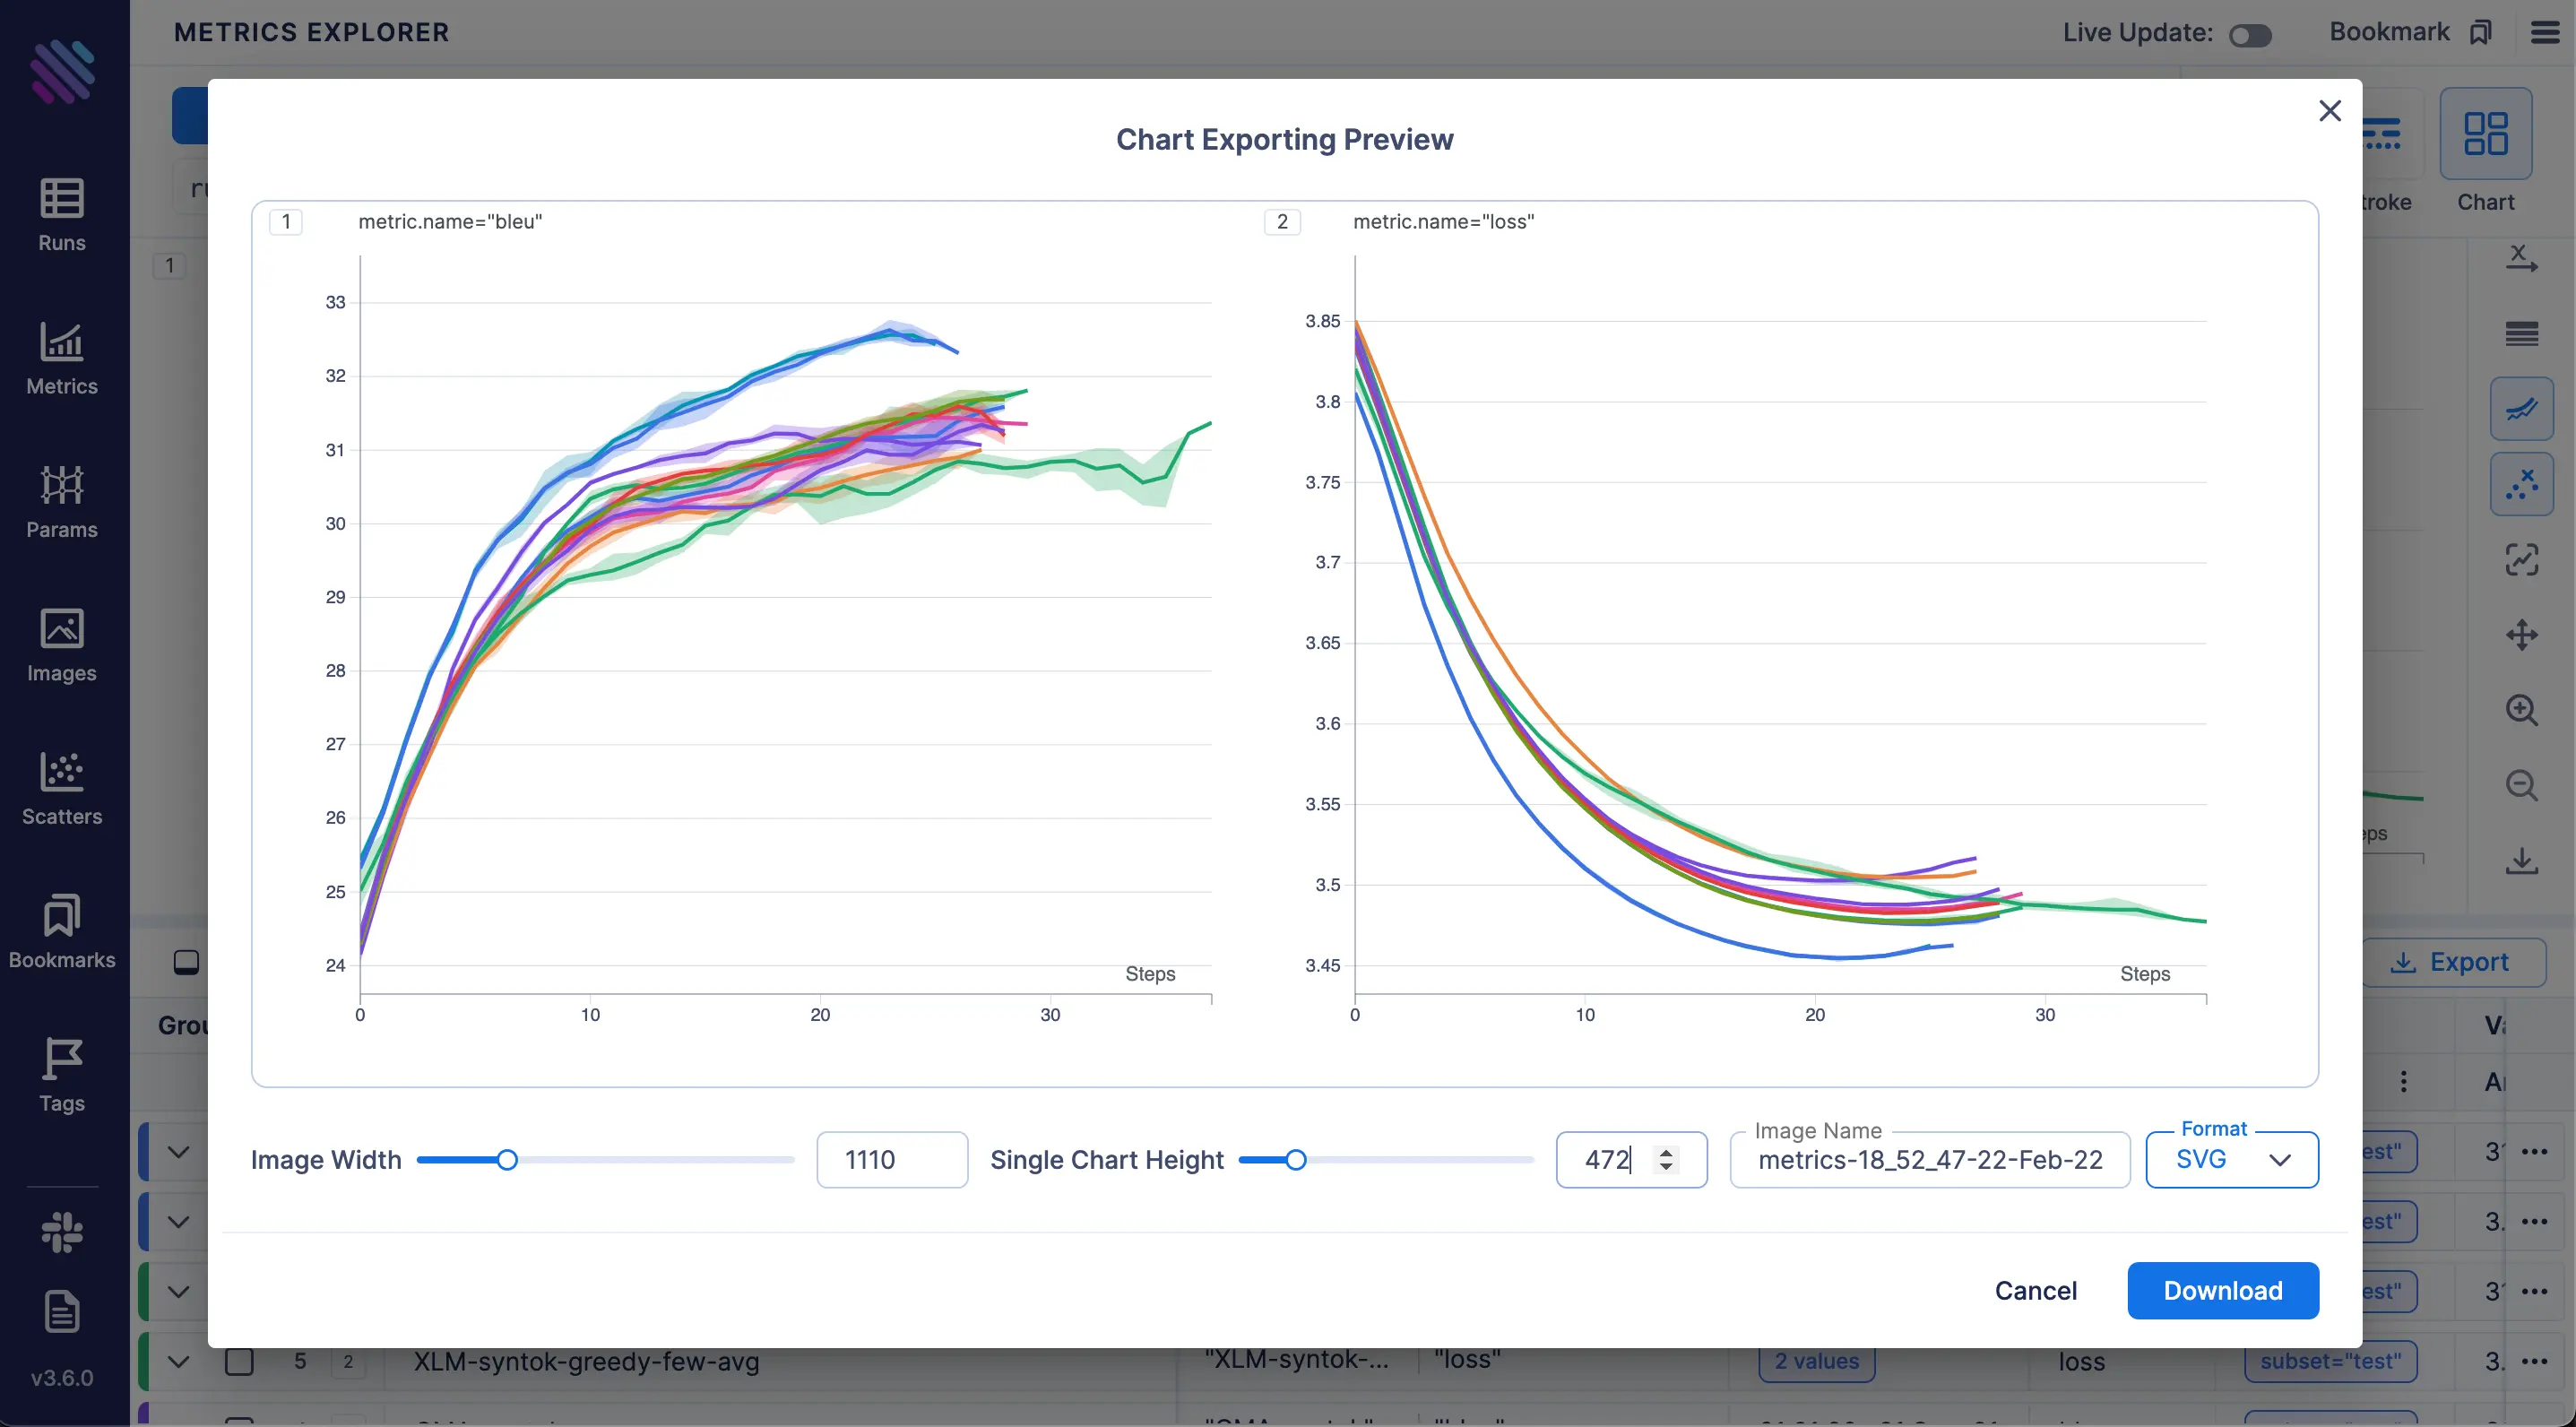Click the Image Width input showing 1110

[892, 1159]
